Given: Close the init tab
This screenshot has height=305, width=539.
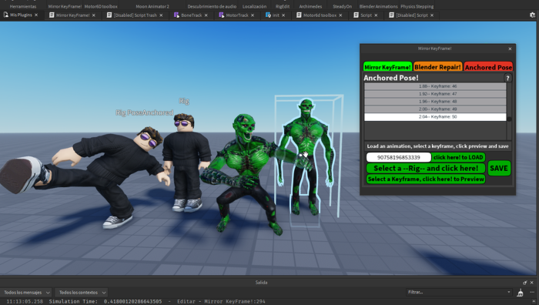Looking at the screenshot, I should click(283, 15).
